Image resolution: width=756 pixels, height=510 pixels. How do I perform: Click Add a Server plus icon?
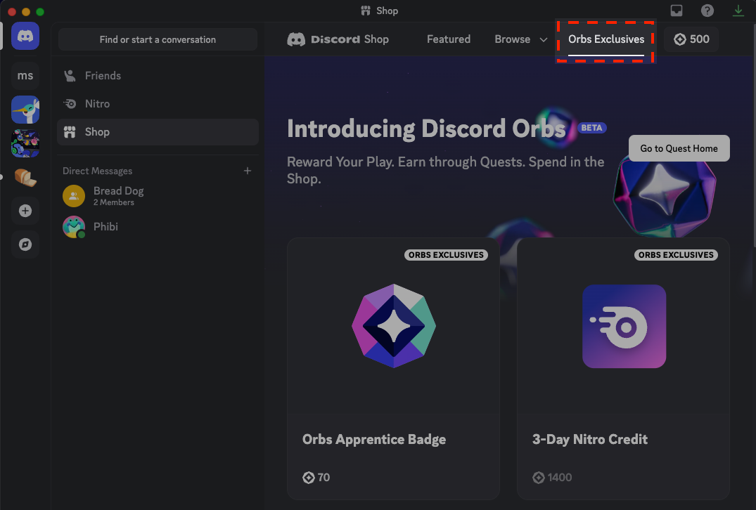25,211
